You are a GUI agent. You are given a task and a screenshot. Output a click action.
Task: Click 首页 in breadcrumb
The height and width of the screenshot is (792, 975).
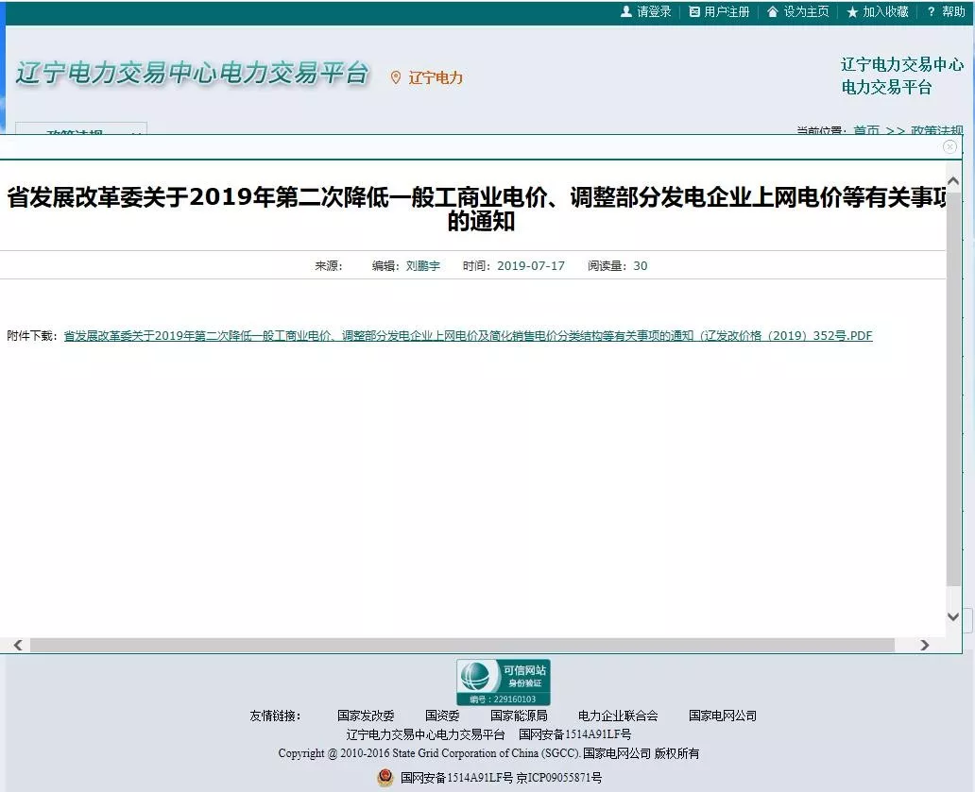[866, 130]
